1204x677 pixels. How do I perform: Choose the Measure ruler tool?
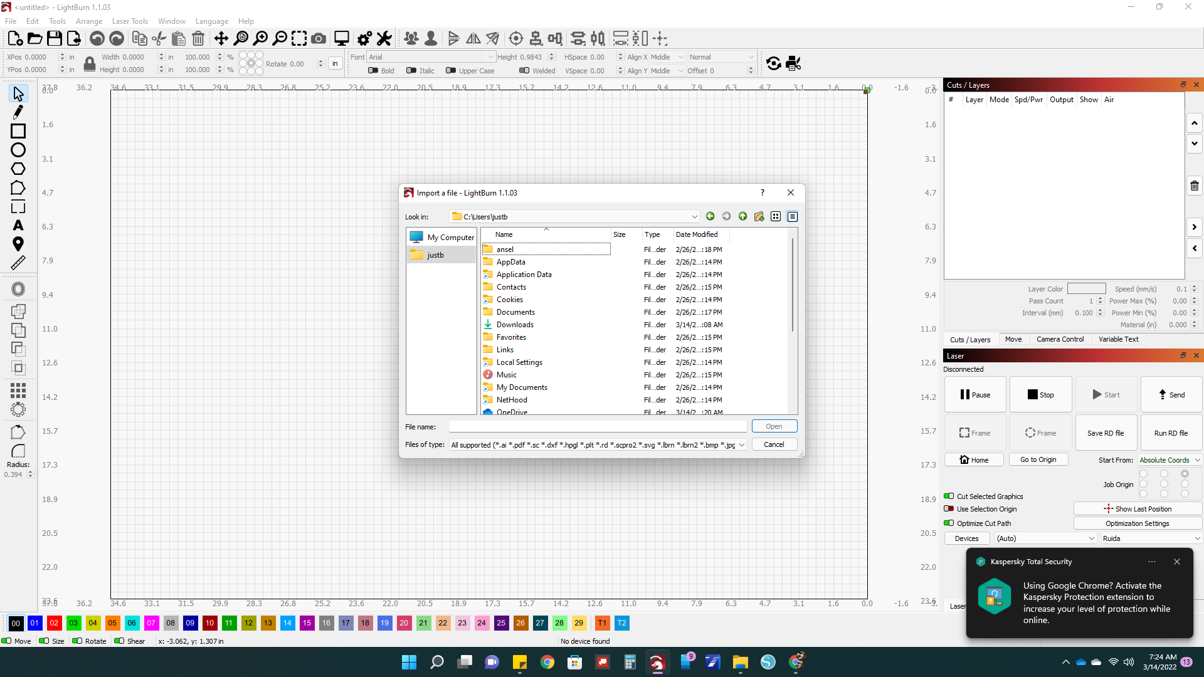(x=18, y=263)
